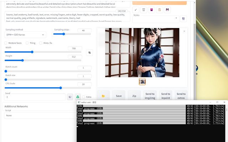Image resolution: width=228 pixels, height=142 pixels.
Task: Click the 142/150 token counter
Action: click(121, 11)
